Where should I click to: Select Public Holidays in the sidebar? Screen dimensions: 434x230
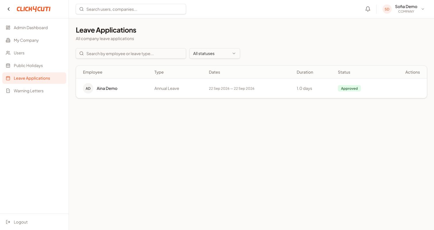[x=34, y=65]
